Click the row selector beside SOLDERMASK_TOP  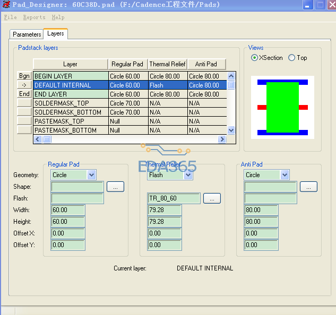coord(24,103)
